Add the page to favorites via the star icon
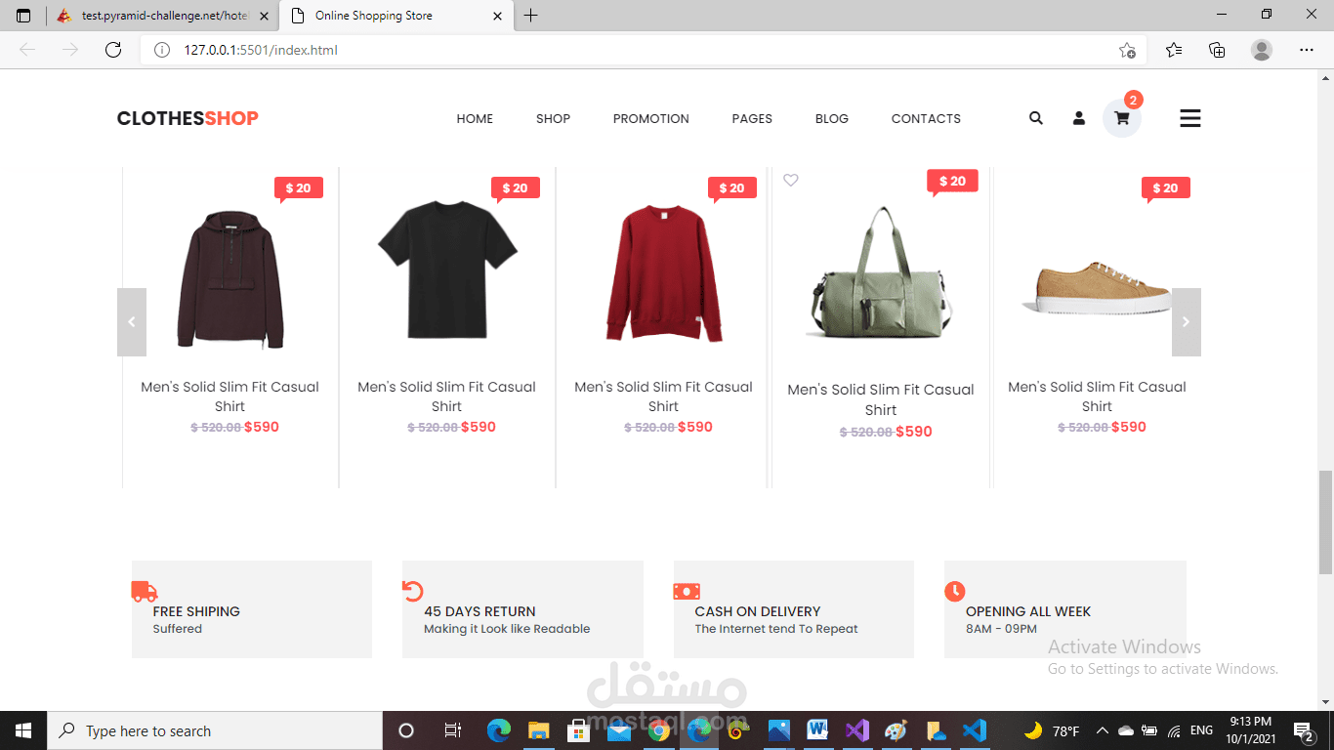This screenshot has height=750, width=1334. pyautogui.click(x=1128, y=49)
